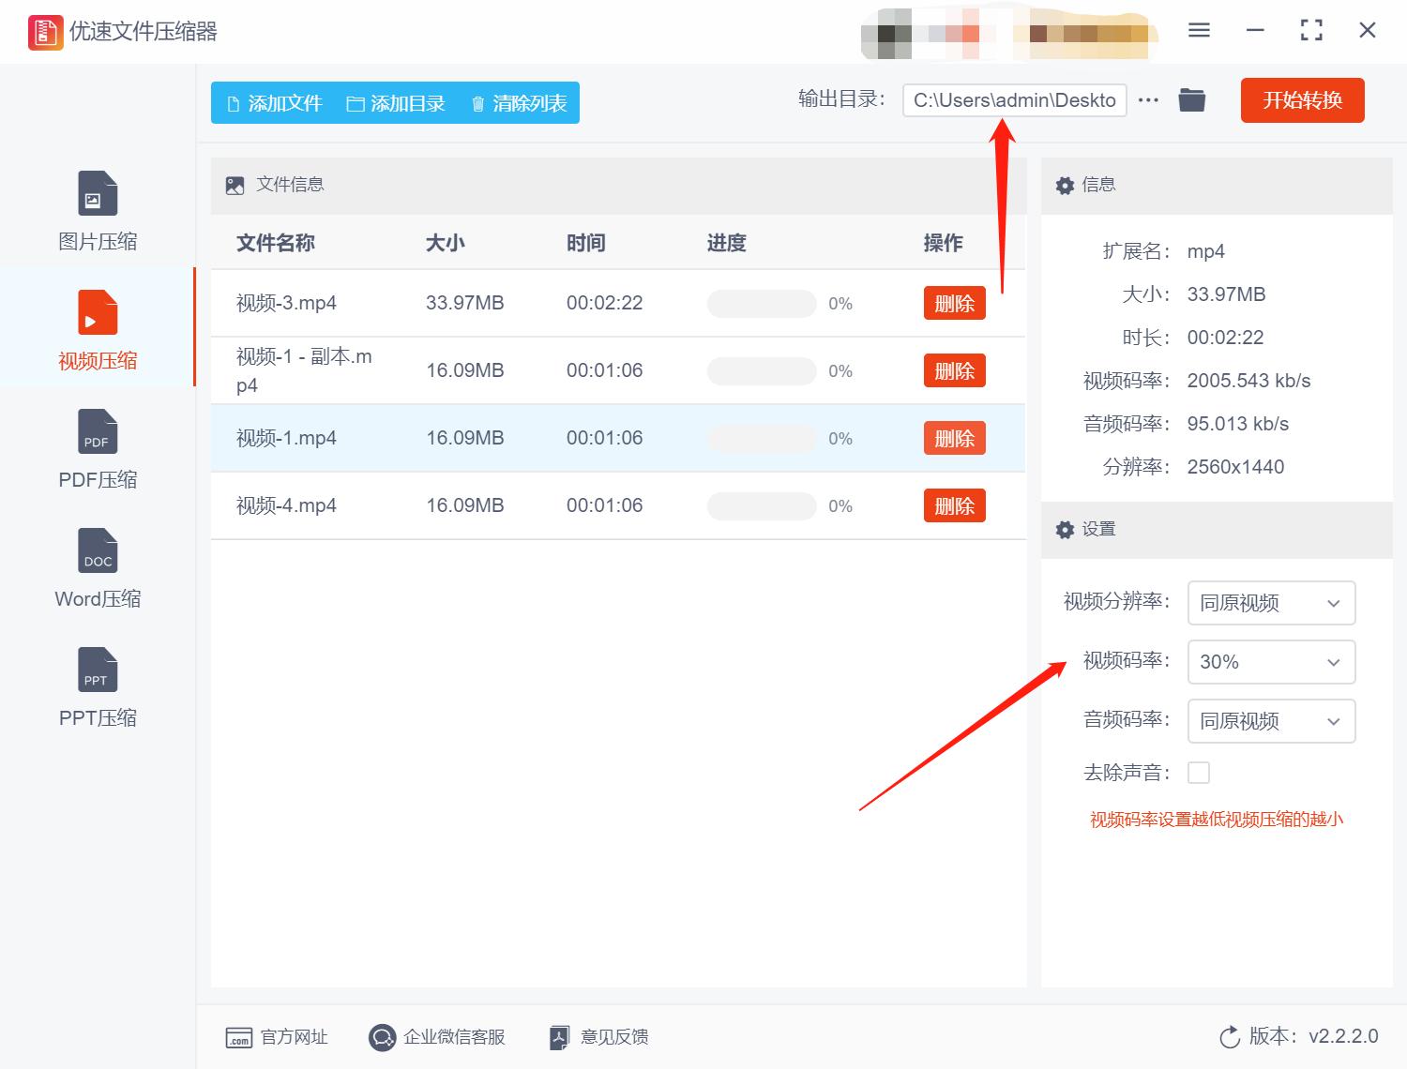The height and width of the screenshot is (1069, 1407).
Task: Click 添加目录 to add a folder
Action: (x=396, y=103)
